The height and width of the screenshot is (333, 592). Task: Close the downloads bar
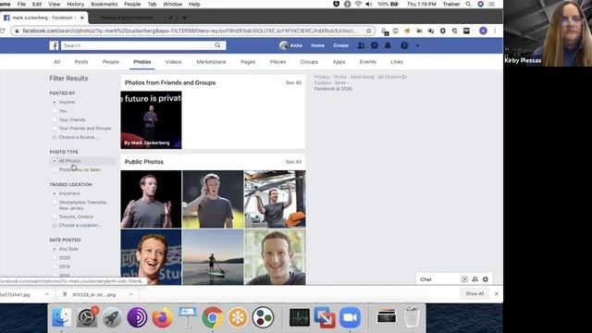tap(497, 294)
